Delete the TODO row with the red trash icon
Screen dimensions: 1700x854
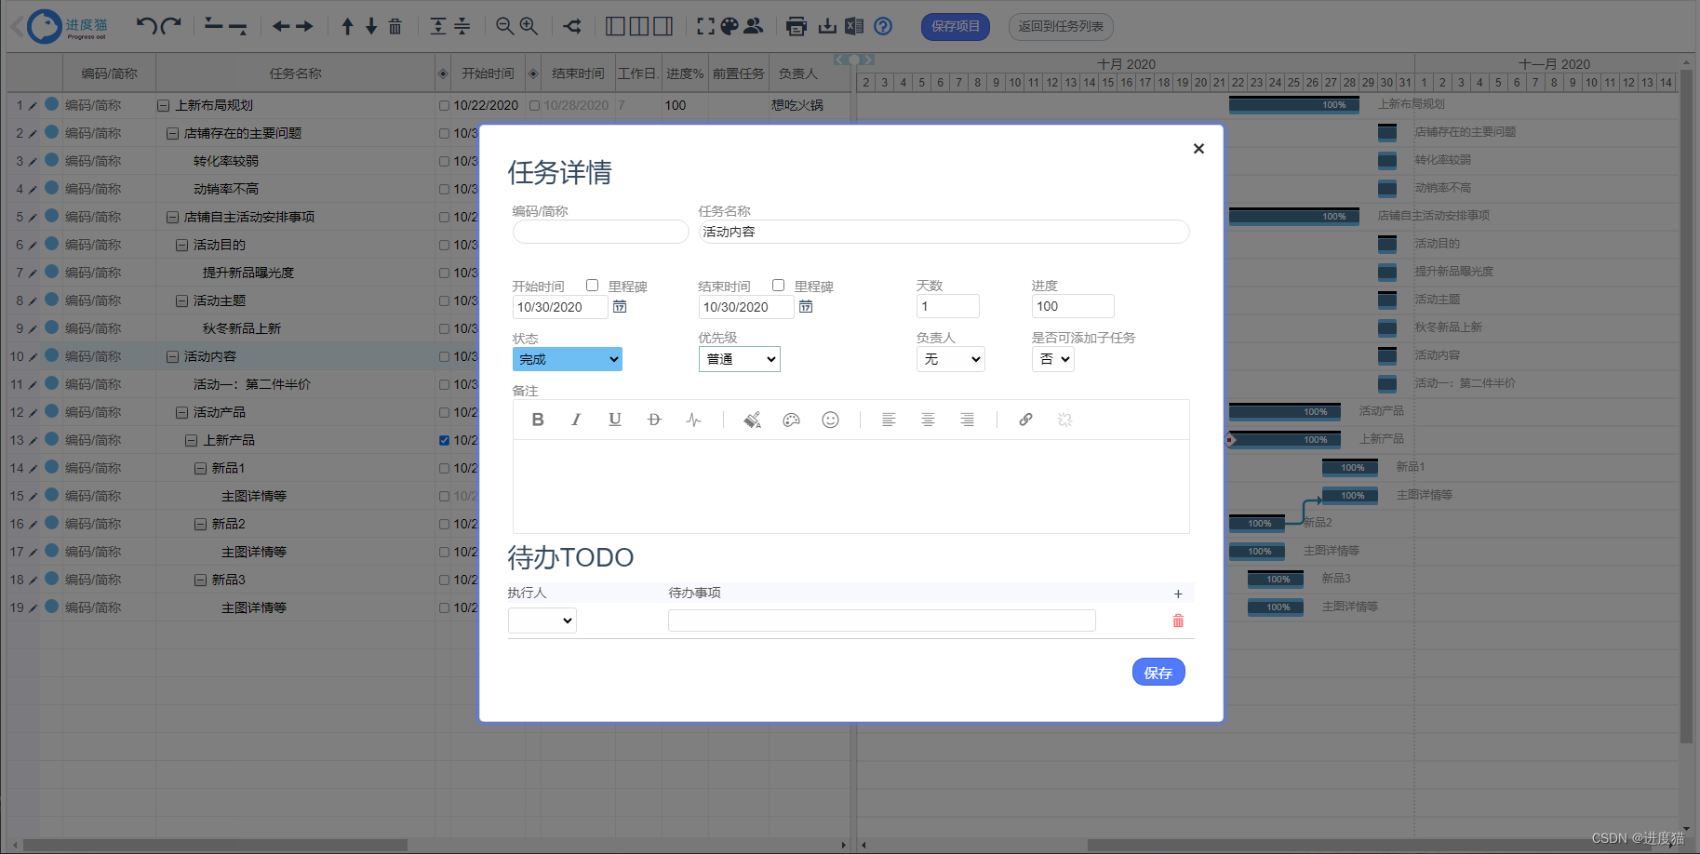coord(1178,620)
